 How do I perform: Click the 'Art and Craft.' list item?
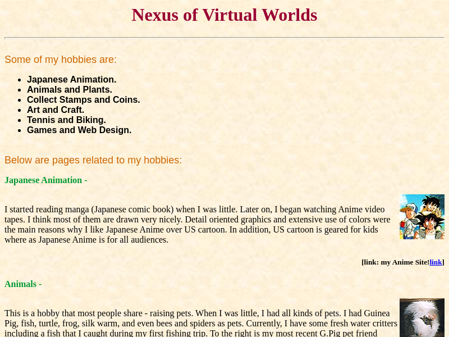click(55, 110)
